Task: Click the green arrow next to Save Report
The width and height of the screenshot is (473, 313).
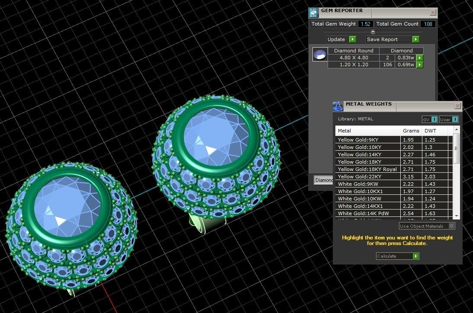Action: pos(416,39)
